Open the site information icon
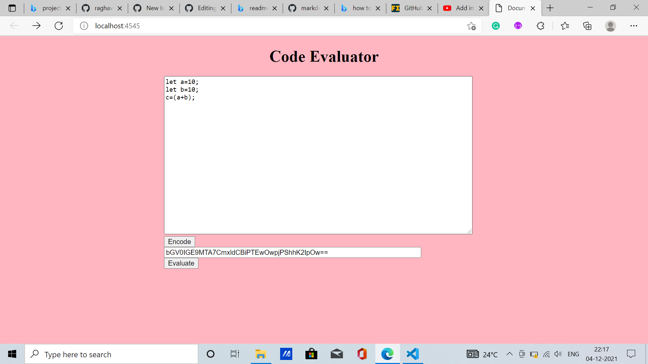This screenshot has height=364, width=648. pyautogui.click(x=84, y=26)
